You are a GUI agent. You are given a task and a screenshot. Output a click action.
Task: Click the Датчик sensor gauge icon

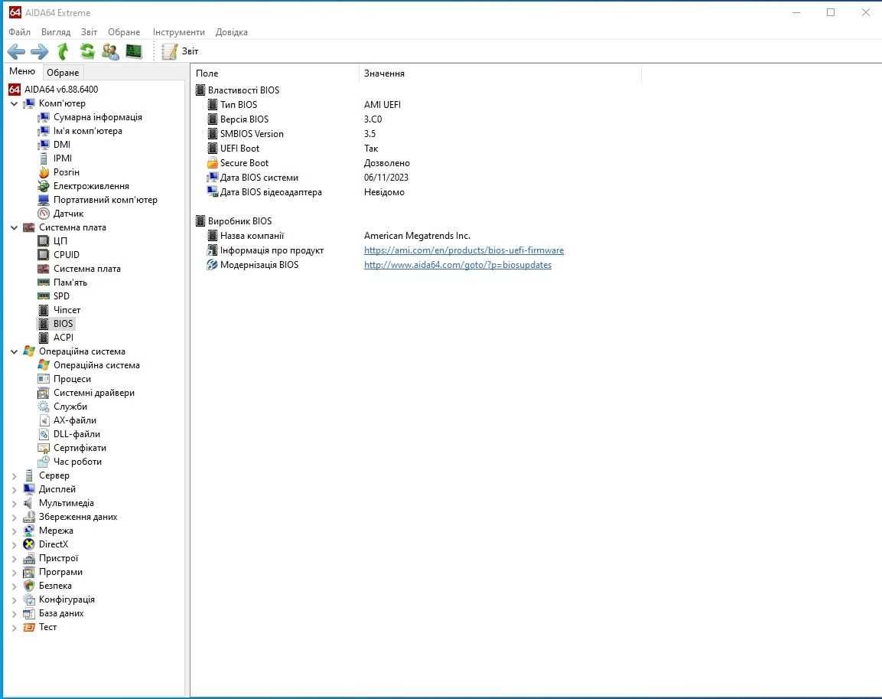pos(44,214)
